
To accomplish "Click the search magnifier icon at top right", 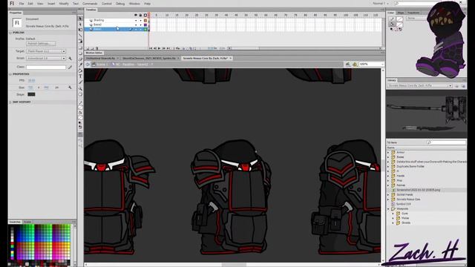I will 396,3.
